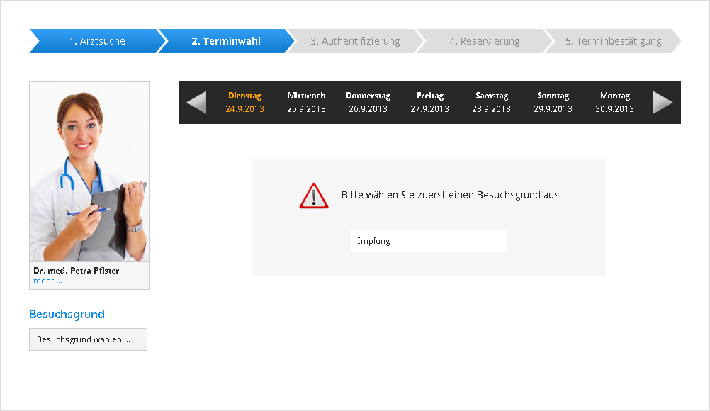Open step 3. Authentifizierung
This screenshot has width=710, height=411.
(x=354, y=41)
